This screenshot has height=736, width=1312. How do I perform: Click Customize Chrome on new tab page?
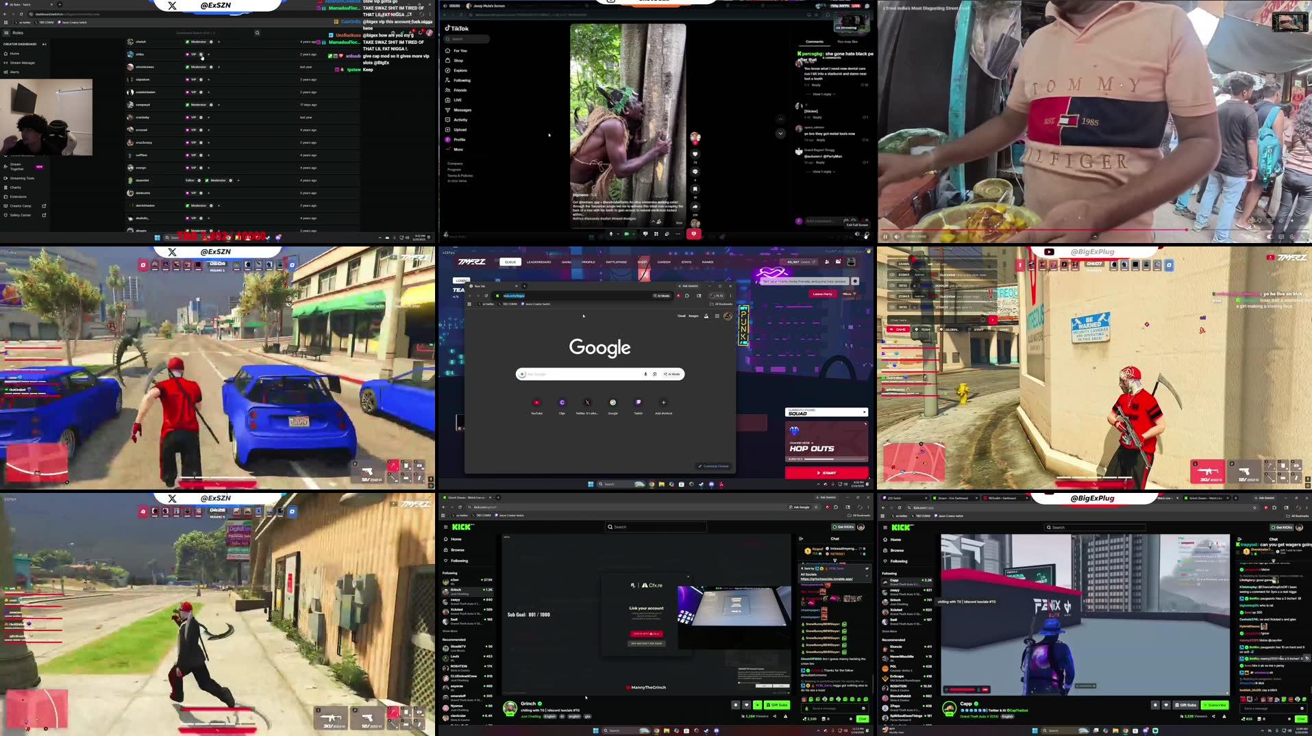point(713,466)
